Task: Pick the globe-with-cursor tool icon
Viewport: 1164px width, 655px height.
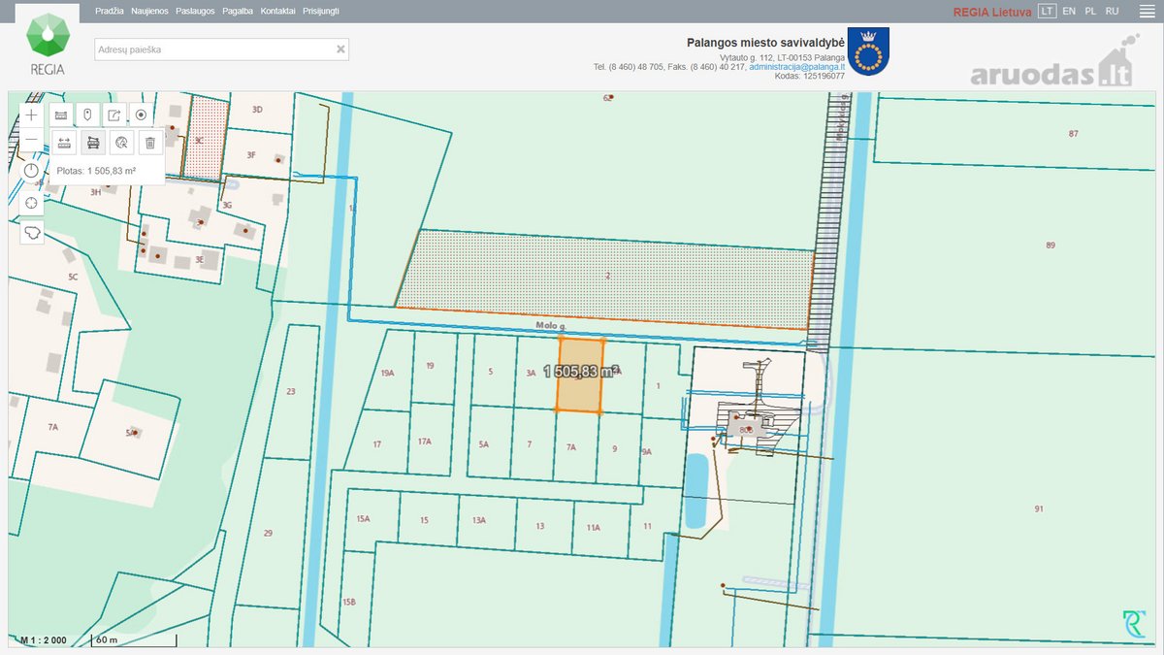Action: coord(121,143)
